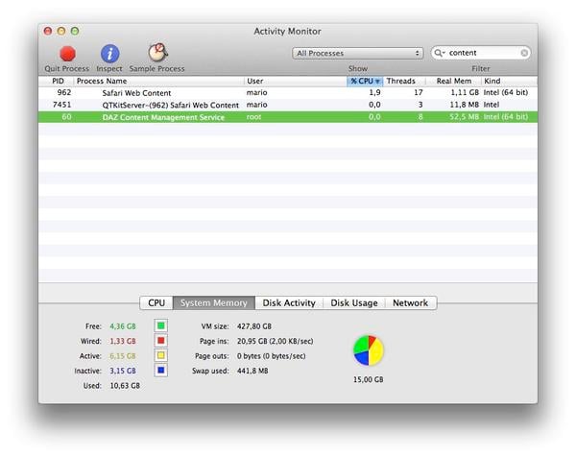Reverse sort on the % CPU column header
This screenshot has height=457, width=576.
click(x=365, y=81)
